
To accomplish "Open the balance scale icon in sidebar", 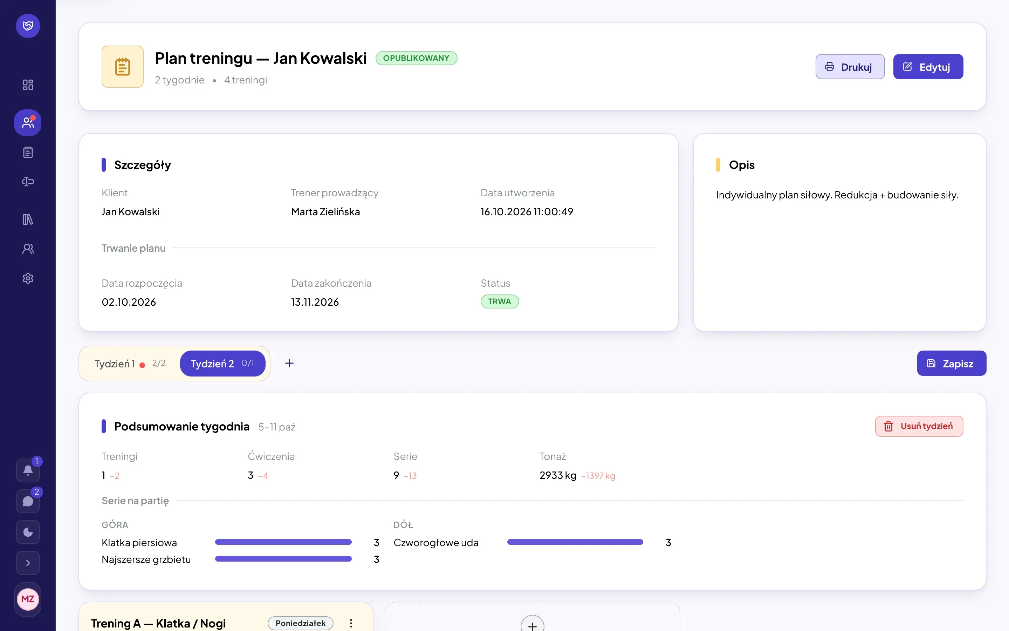I will [28, 182].
